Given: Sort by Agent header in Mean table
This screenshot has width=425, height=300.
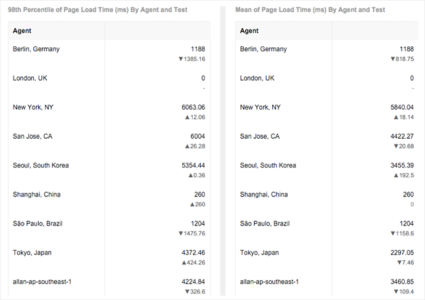Looking at the screenshot, I should [x=249, y=31].
